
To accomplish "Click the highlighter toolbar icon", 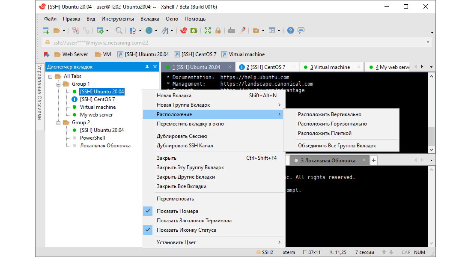I will 242,30.
